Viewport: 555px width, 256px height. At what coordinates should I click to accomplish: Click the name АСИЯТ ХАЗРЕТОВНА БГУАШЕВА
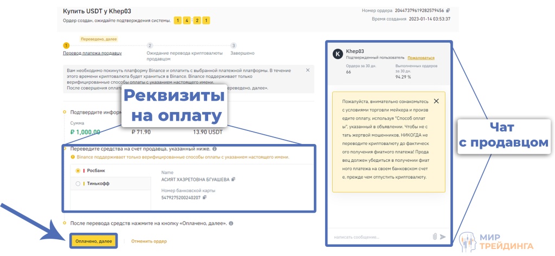pos(195,179)
